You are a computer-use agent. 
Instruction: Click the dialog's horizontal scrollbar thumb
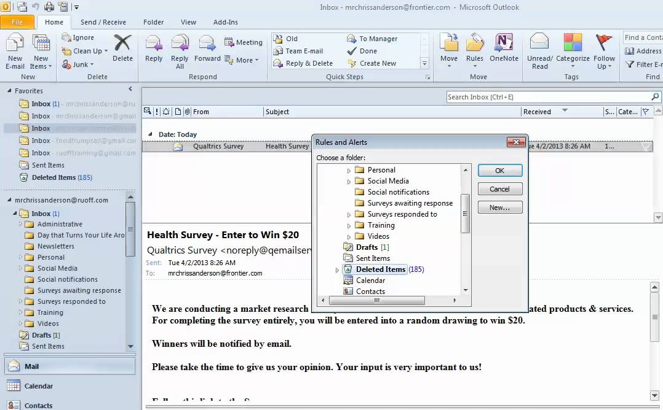[377, 300]
